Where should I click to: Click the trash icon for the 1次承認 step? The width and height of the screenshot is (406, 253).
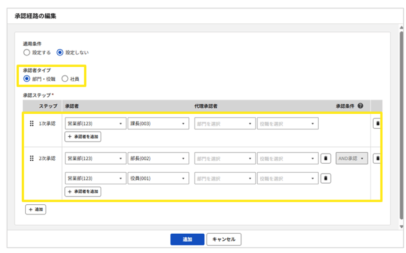377,123
